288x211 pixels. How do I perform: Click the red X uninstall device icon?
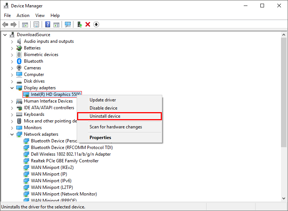click(88, 24)
